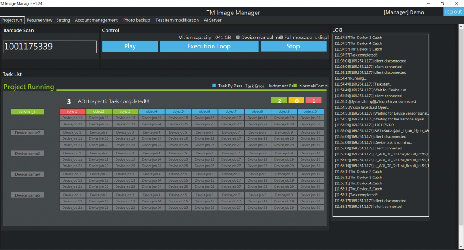Select the green object2 cell
464x250 pixels.
pos(99,111)
